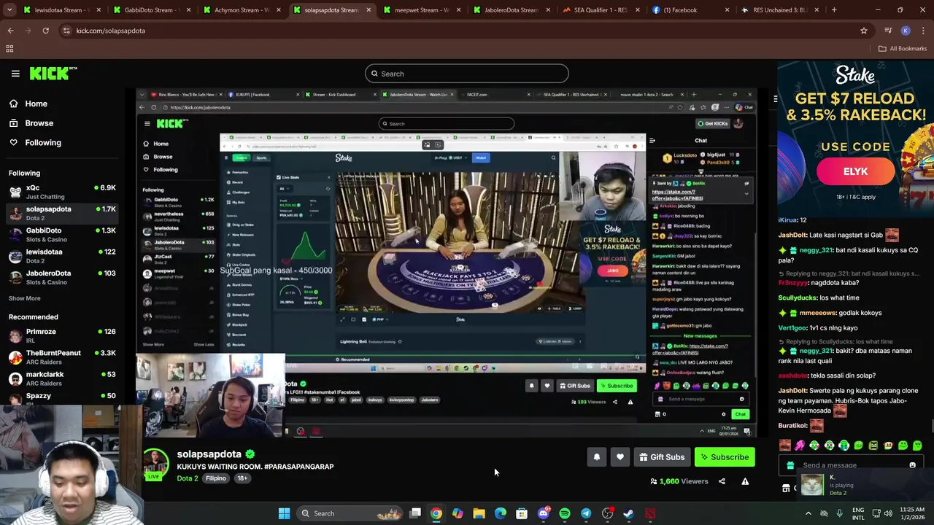Bookmark this page with star icon
The image size is (934, 525).
click(864, 31)
